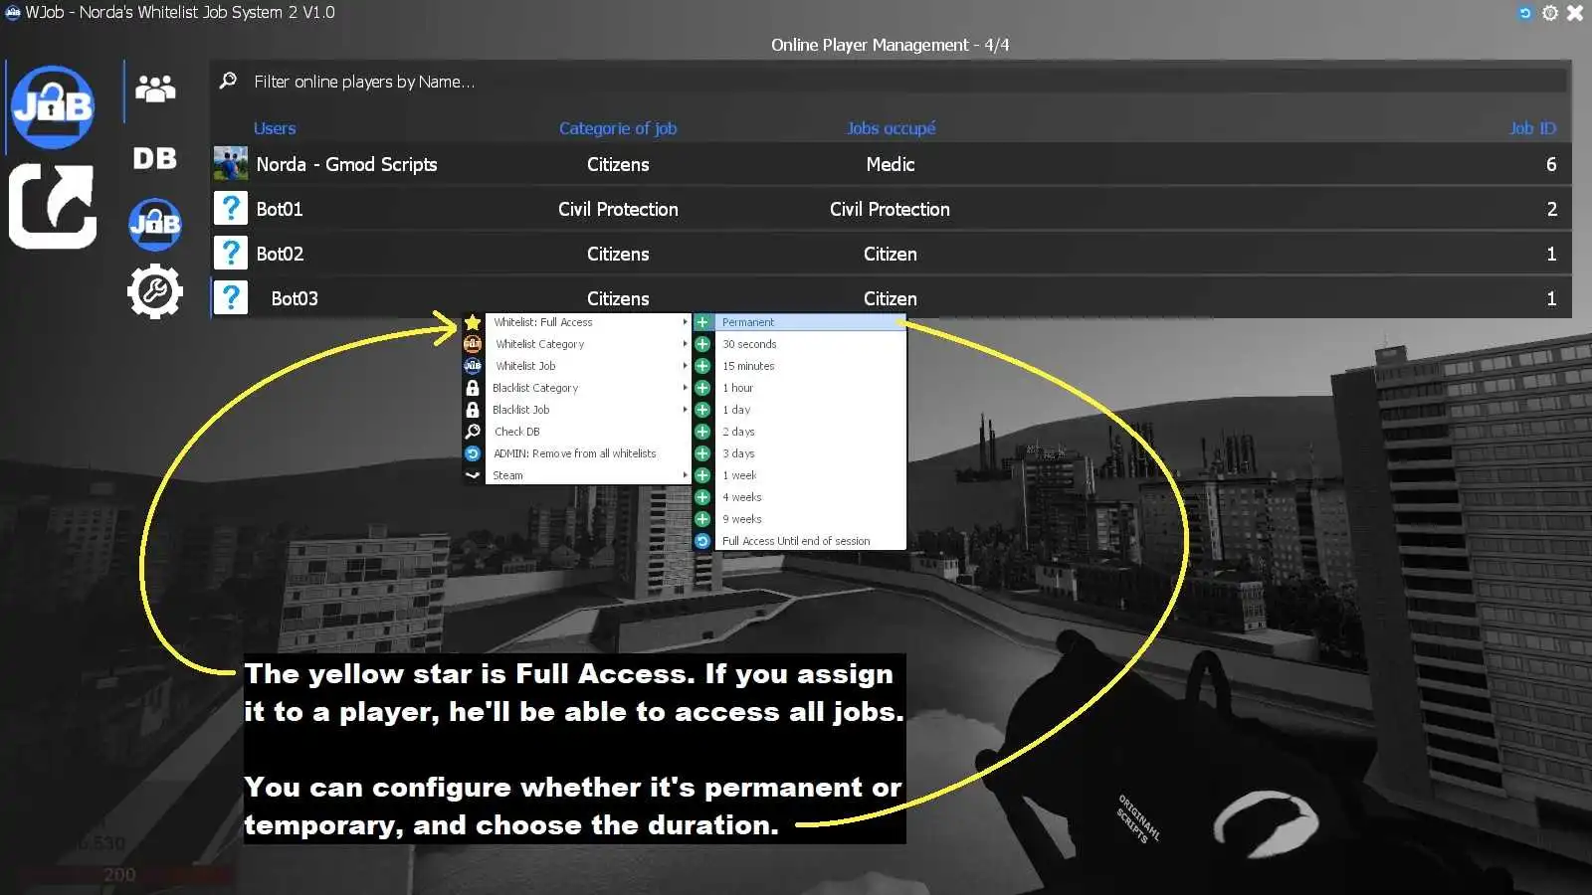Choose ADMIN: Remove from all whitelists

coord(575,452)
